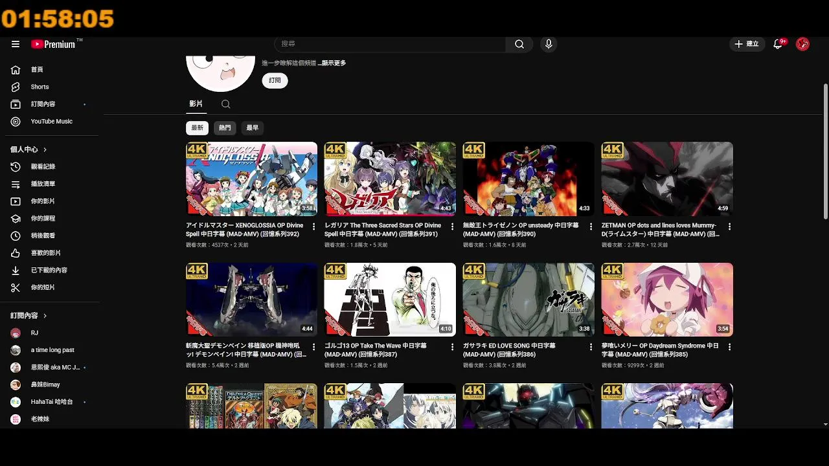Open options for ZETMAN video
829x466 pixels.
[729, 227]
